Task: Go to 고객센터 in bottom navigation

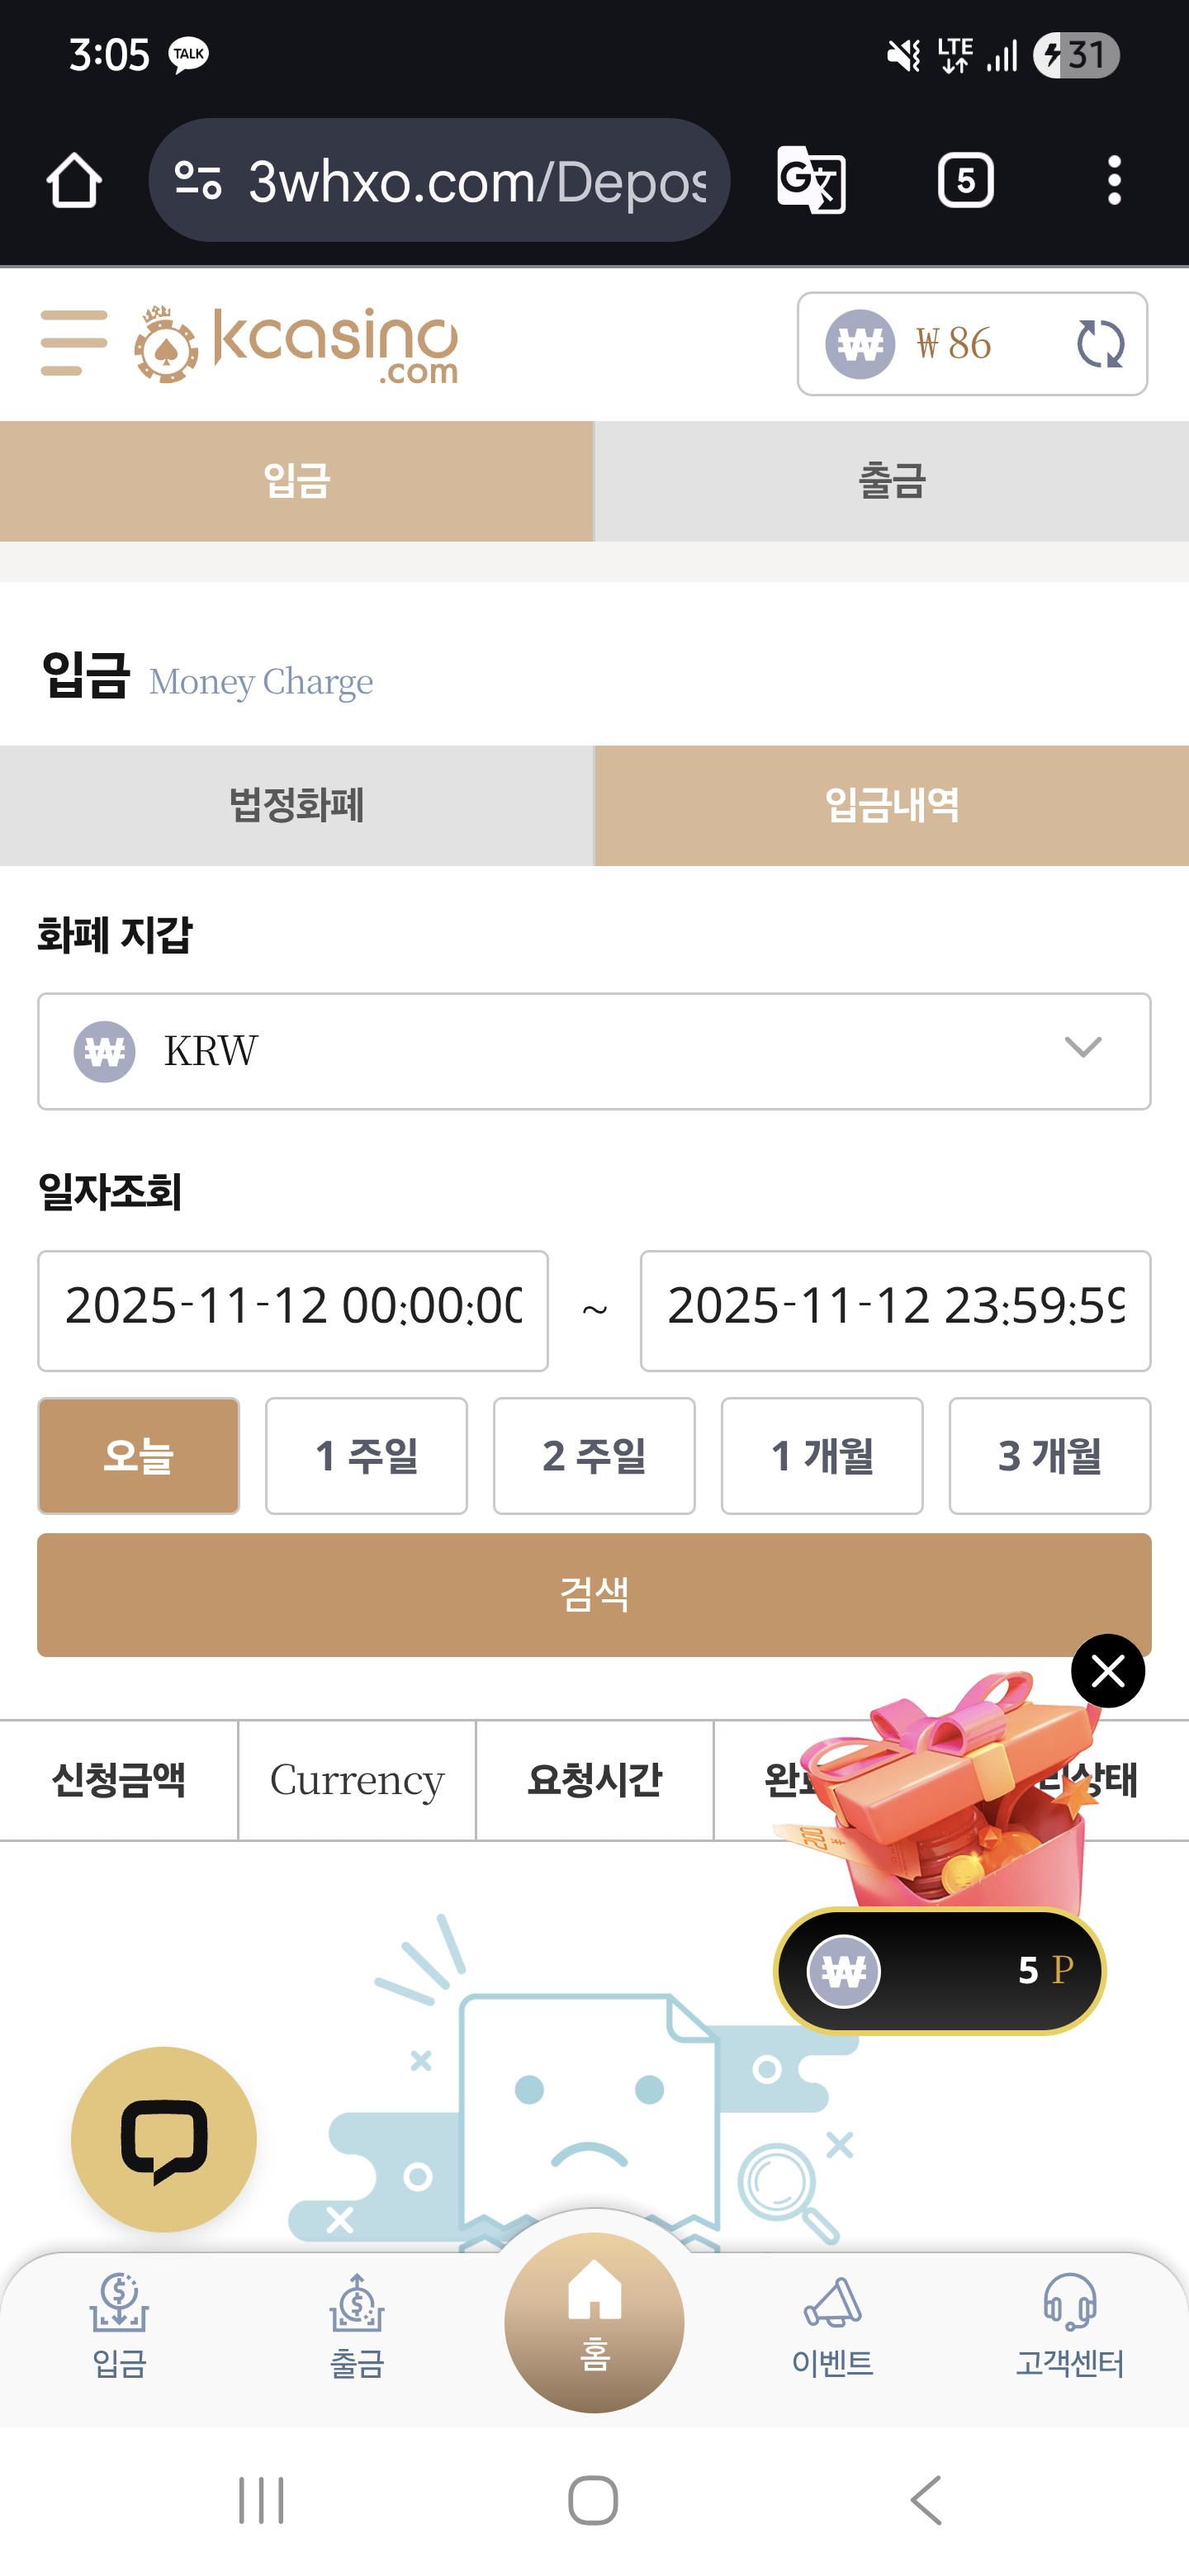Action: point(1069,2327)
